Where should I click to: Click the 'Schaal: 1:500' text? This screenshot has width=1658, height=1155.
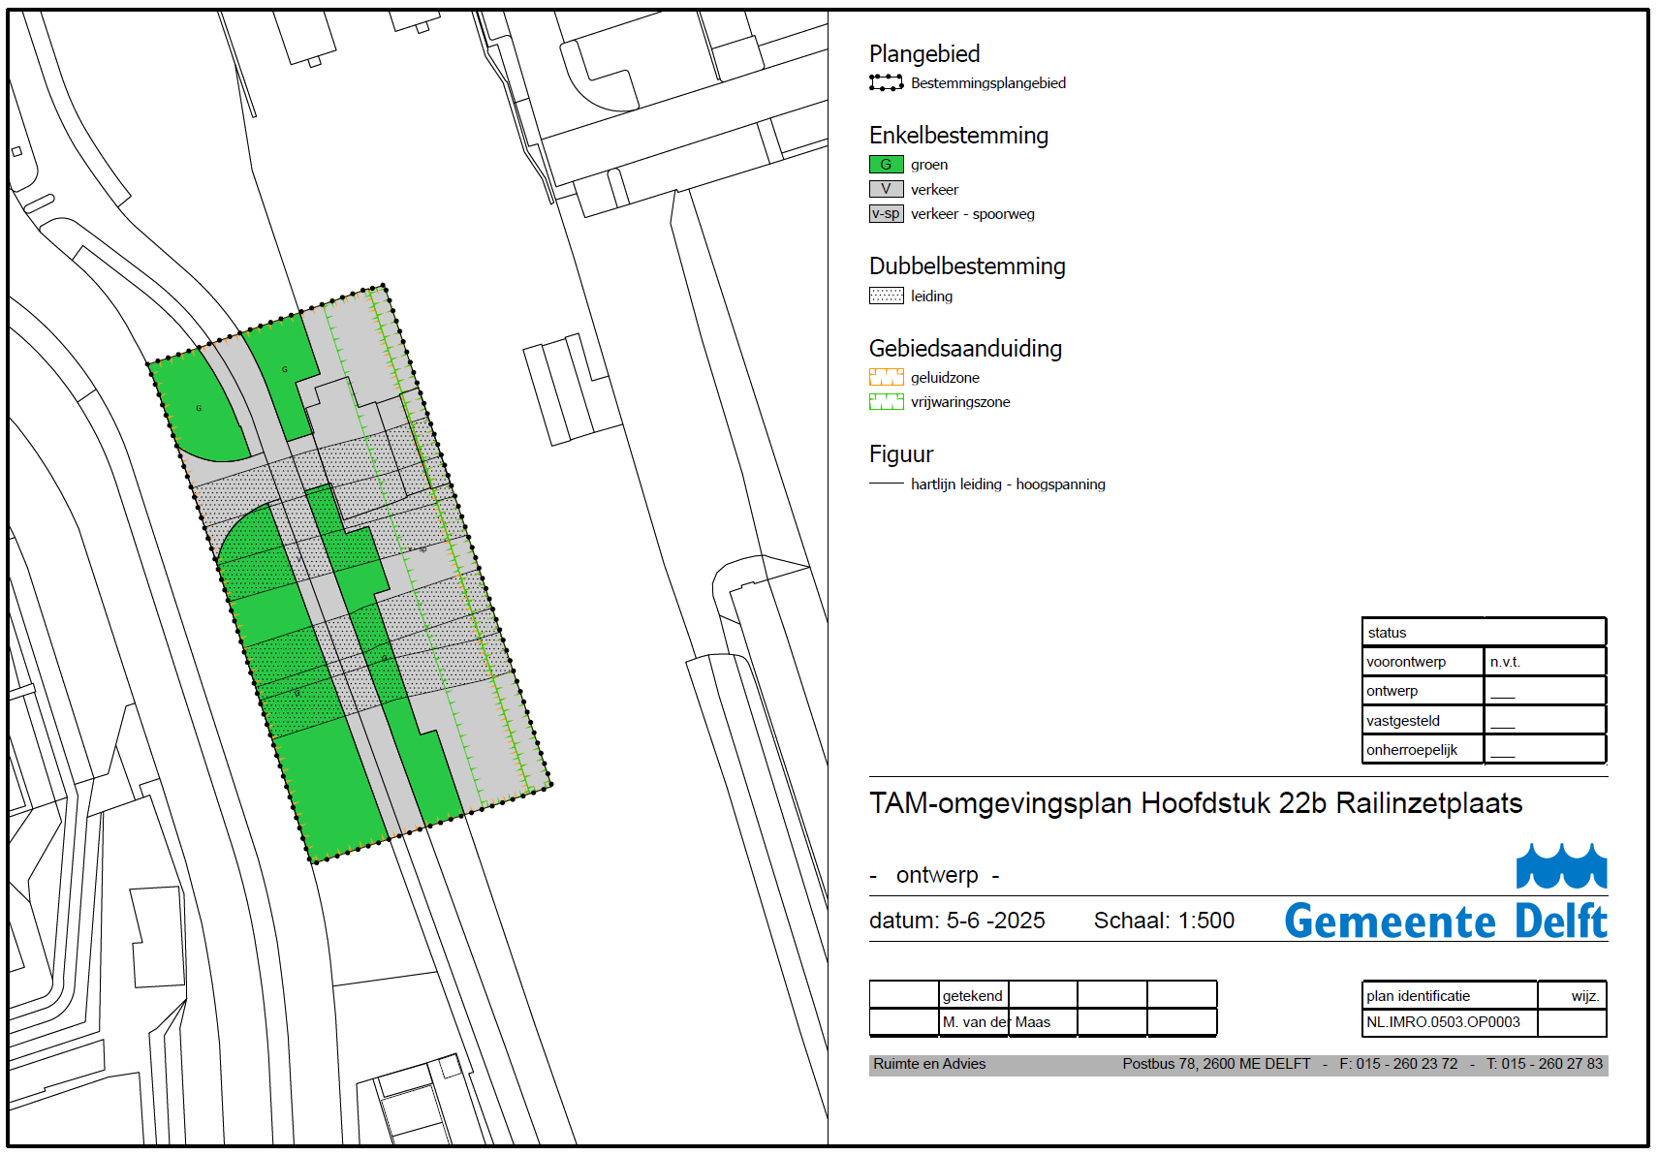[x=1164, y=921]
